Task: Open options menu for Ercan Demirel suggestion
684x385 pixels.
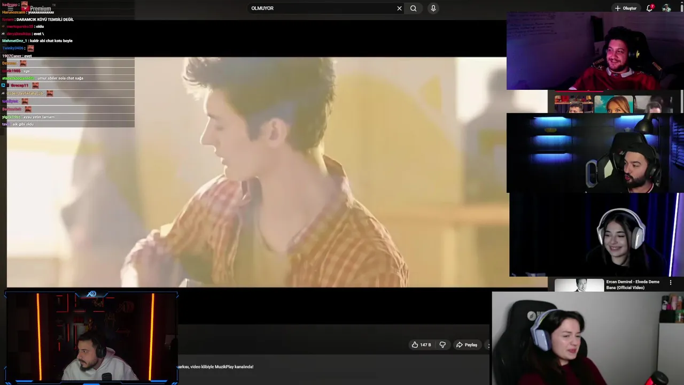Action: click(x=671, y=282)
